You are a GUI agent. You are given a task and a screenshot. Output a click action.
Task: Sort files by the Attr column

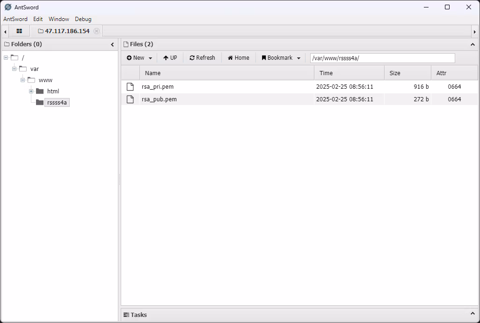click(454, 73)
